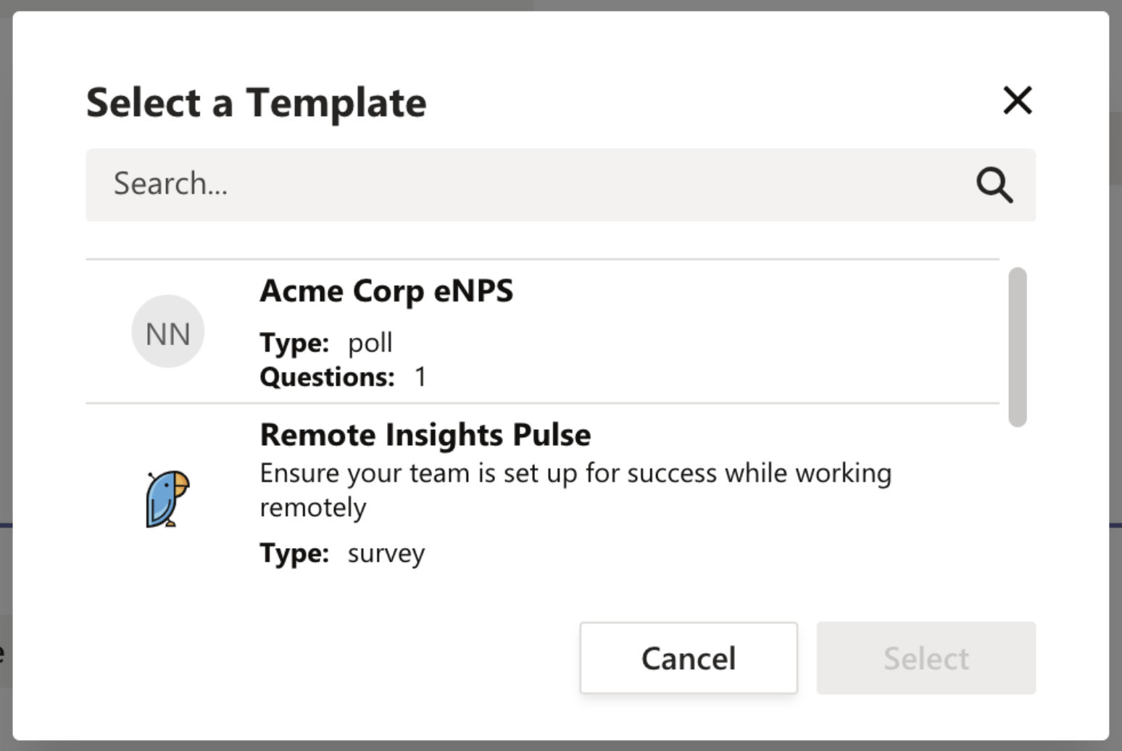Select the Acme Corp eNPS template title
This screenshot has height=751, width=1122.
(386, 291)
